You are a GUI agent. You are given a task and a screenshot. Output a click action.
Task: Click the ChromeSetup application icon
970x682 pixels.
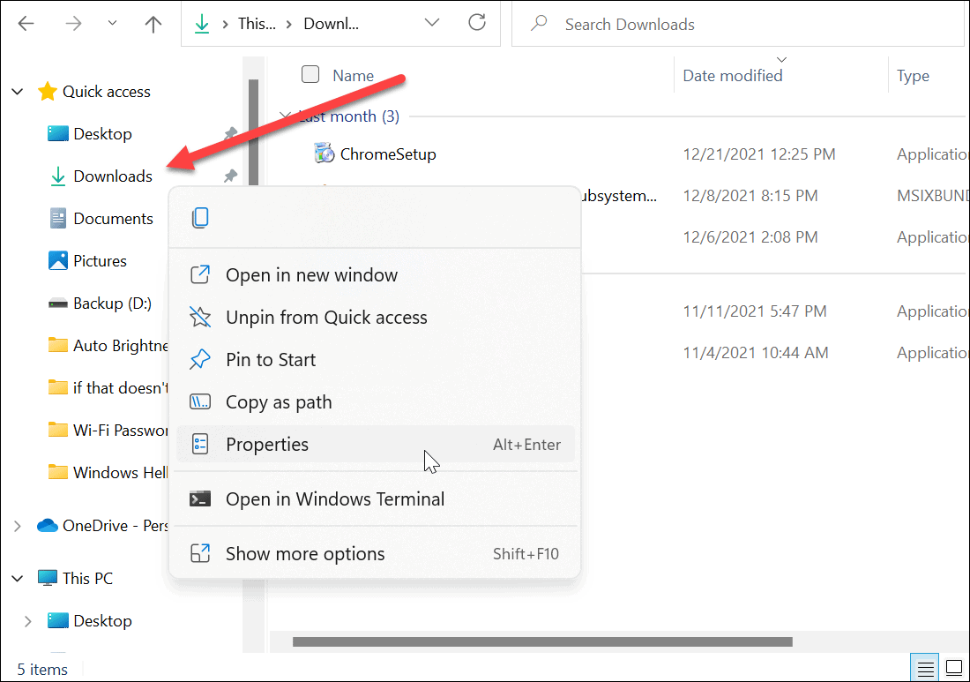tap(325, 154)
